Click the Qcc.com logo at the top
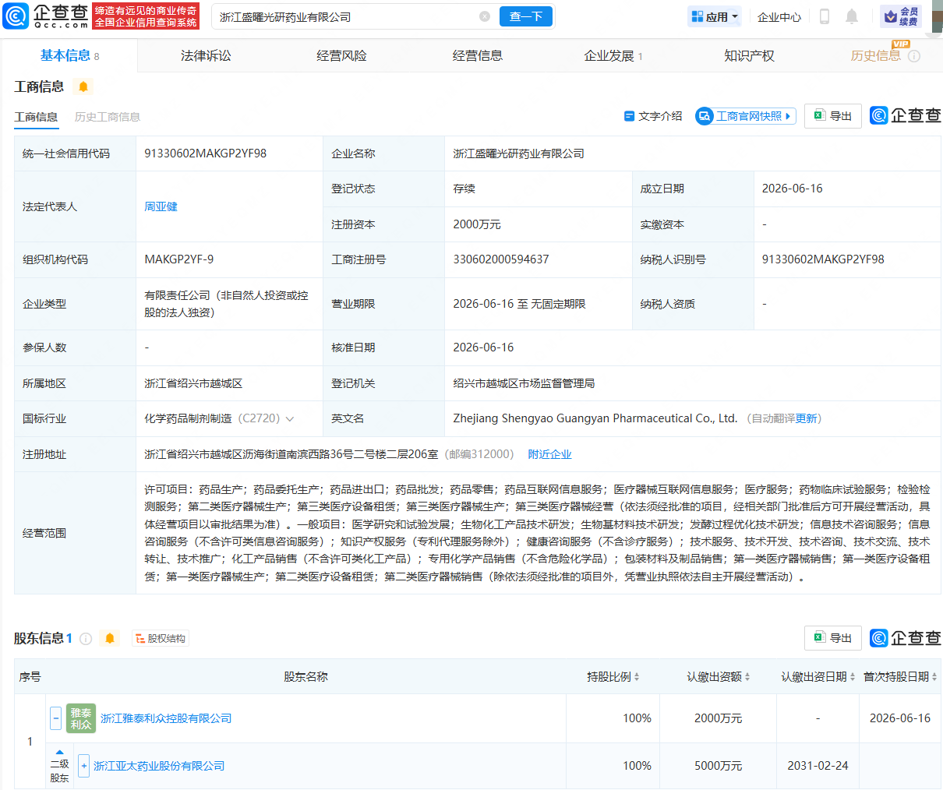This screenshot has width=943, height=790. pos(47,16)
